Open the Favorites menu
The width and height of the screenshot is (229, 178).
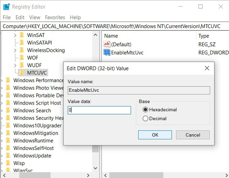[x=55, y=17]
